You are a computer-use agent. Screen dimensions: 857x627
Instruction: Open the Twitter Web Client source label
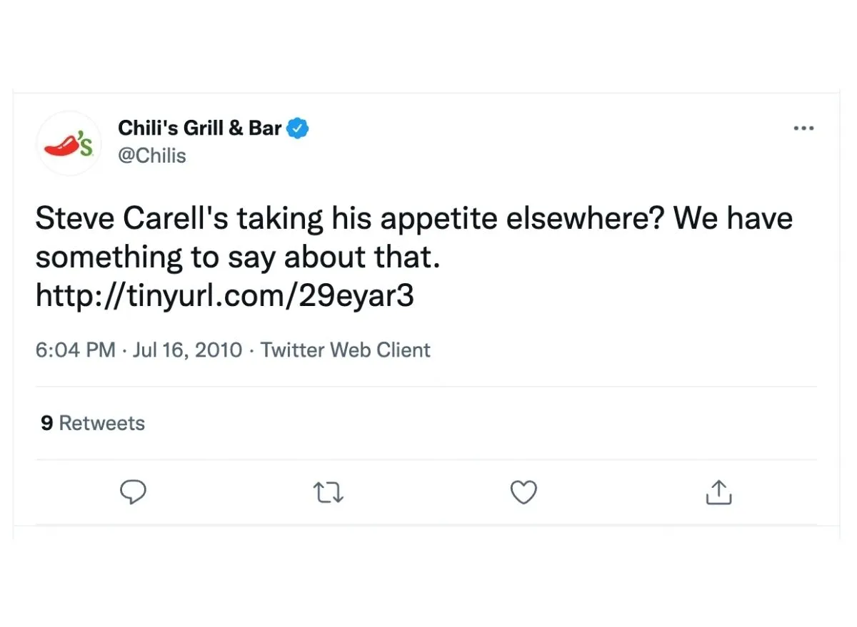(346, 350)
